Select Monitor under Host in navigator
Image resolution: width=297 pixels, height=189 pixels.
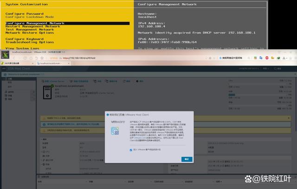pos(10,87)
